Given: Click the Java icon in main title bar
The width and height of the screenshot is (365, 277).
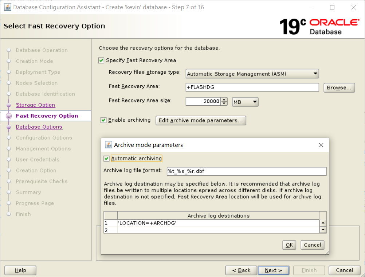Looking at the screenshot, I should click(7, 7).
